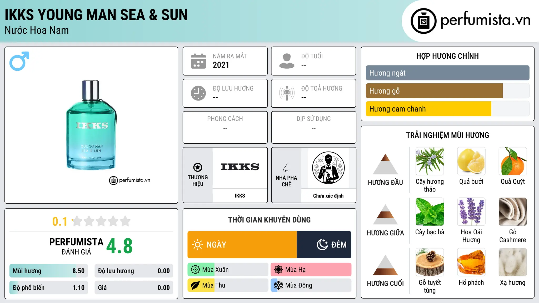
Task: Click the Hương cam chanh accord bar
Action: pyautogui.click(x=447, y=109)
